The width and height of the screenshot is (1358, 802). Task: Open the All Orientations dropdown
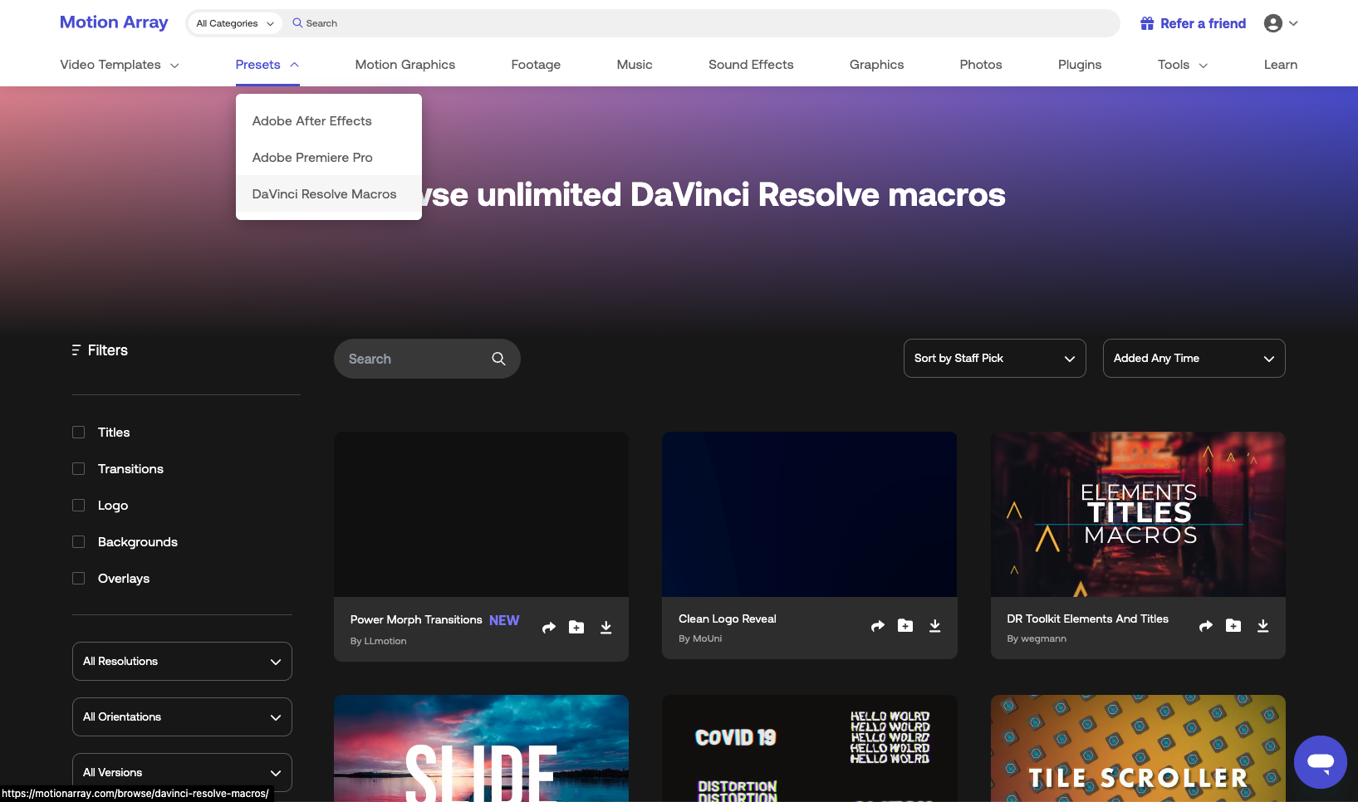182,717
